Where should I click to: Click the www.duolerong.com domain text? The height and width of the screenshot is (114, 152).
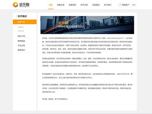tap(115, 38)
